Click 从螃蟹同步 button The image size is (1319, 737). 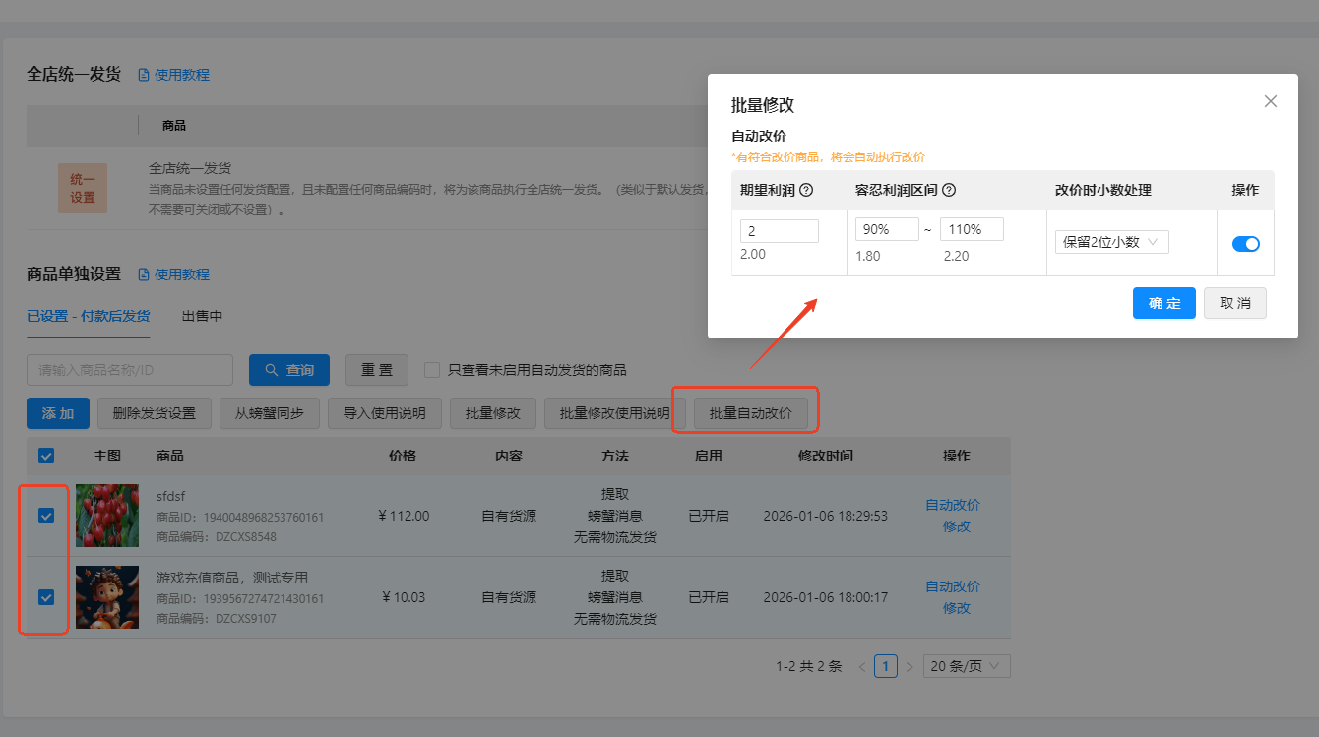pos(270,413)
